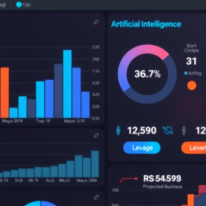The height and width of the screenshot is (206, 206).
Task: Click the Start Omlipe label
Action: (192, 48)
